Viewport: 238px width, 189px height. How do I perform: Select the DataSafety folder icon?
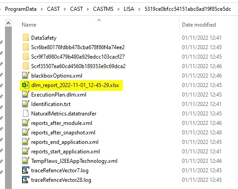(x=26, y=37)
